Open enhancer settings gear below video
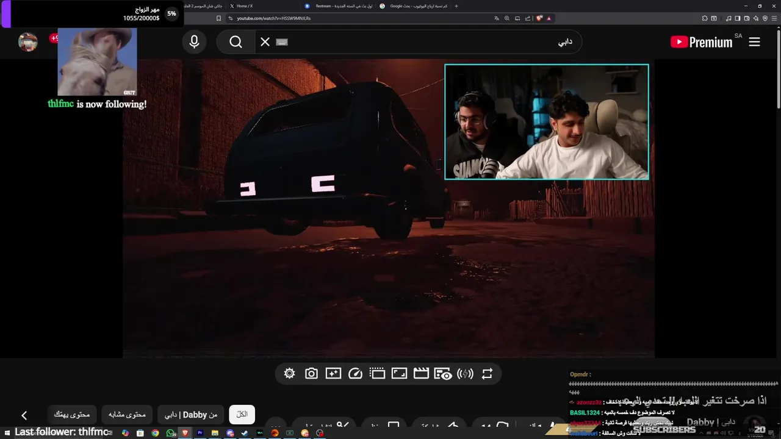The height and width of the screenshot is (439, 781). (289, 374)
